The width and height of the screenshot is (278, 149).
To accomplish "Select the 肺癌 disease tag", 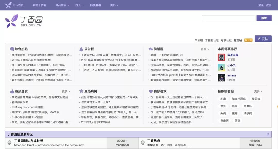I will click(x=237, y=121).
